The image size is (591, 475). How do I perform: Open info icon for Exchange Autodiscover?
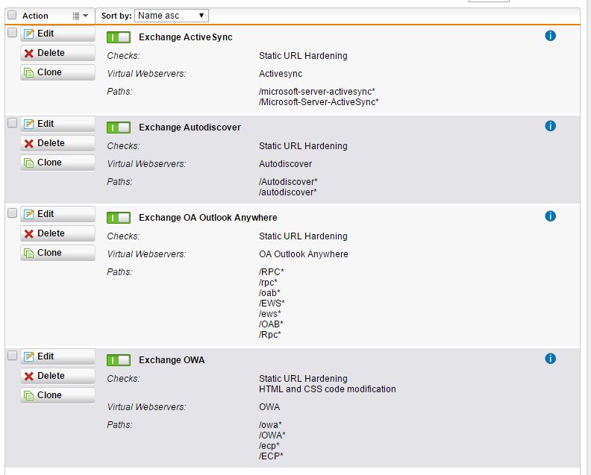[550, 126]
